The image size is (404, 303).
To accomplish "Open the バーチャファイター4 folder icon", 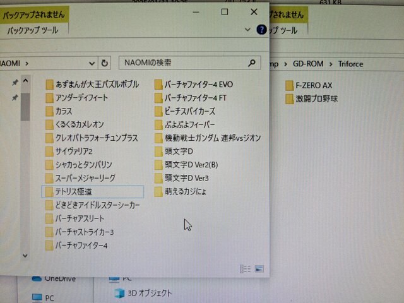I will tap(49, 246).
